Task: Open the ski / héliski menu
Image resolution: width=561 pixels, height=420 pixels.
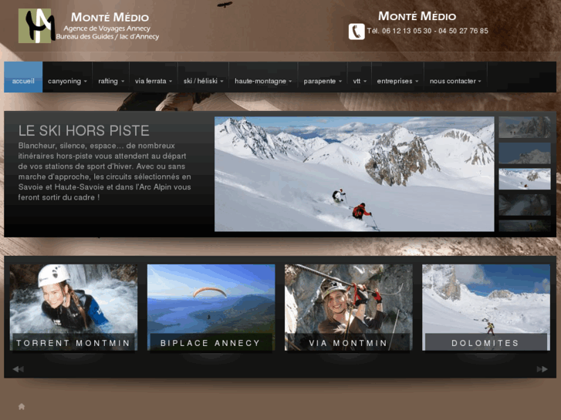Action: point(202,81)
